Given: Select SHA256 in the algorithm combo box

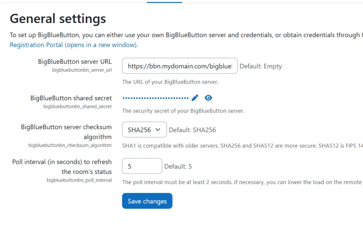Looking at the screenshot, I should coord(144,130).
